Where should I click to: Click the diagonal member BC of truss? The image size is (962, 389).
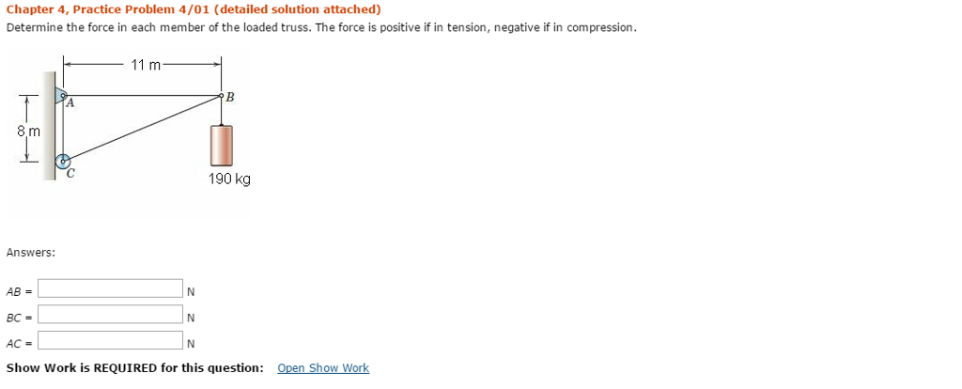(x=141, y=128)
